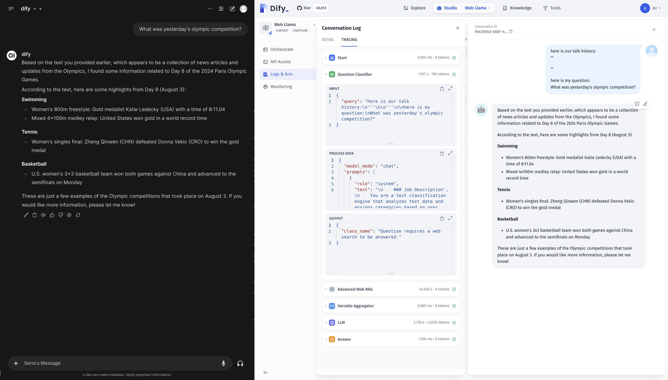The width and height of the screenshot is (668, 380).
Task: Close the Conversation Log panel
Action: coord(457,28)
